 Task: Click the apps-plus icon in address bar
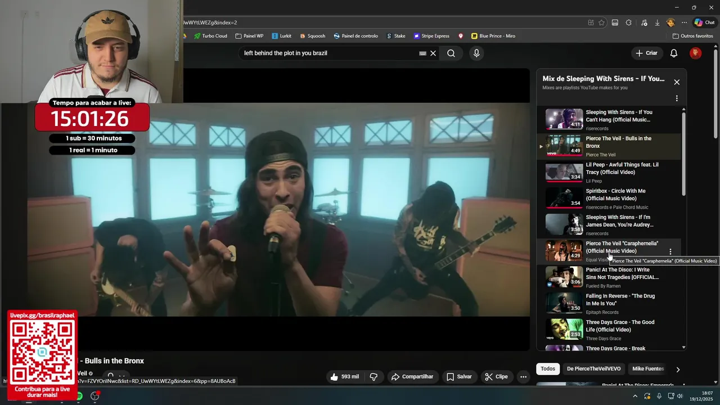591,22
